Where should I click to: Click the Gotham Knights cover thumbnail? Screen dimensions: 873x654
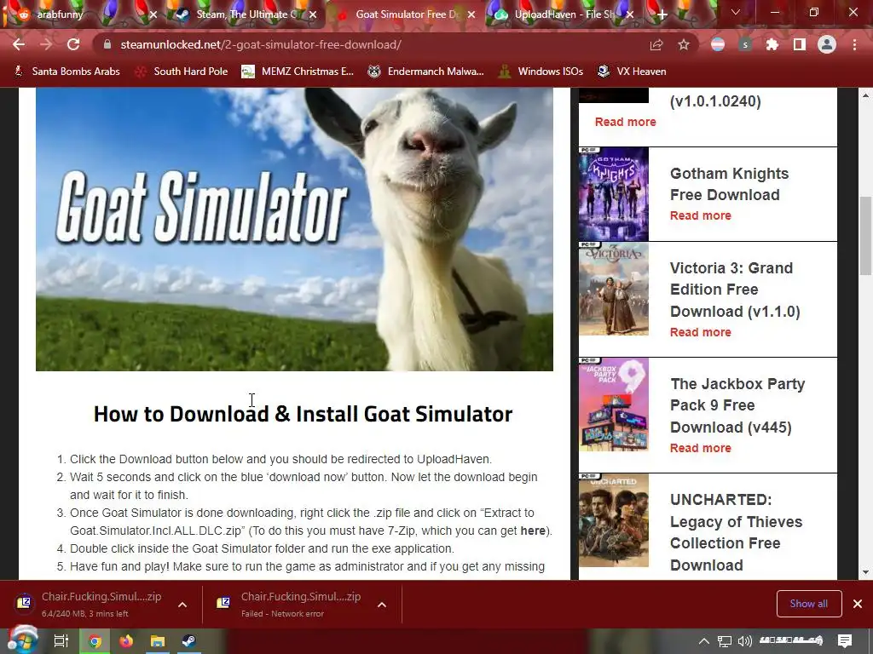(x=614, y=194)
